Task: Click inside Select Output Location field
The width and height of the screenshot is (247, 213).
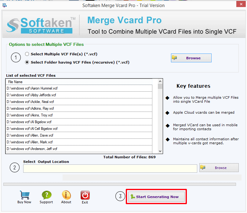Action: (110, 169)
